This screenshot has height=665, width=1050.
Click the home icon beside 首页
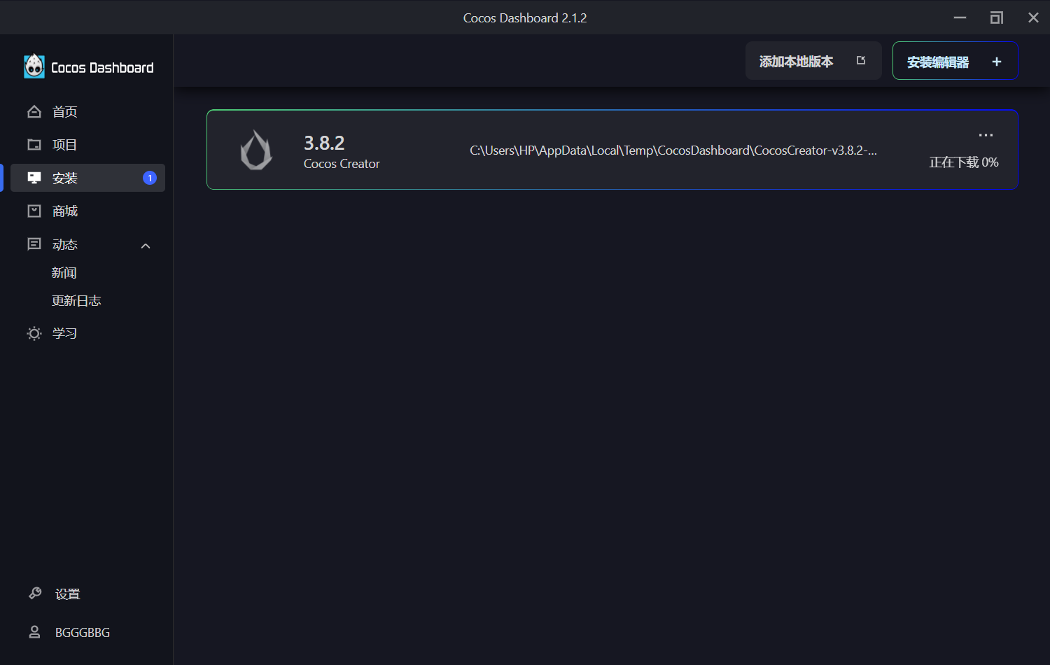click(34, 111)
